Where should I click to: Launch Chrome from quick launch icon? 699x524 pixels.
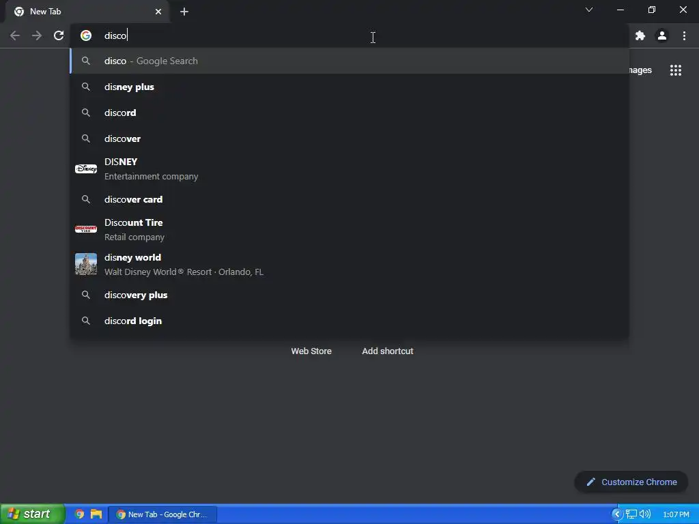[x=79, y=514]
